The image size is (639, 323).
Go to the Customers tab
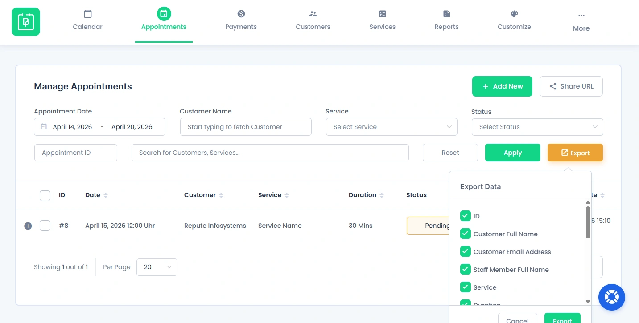click(313, 21)
